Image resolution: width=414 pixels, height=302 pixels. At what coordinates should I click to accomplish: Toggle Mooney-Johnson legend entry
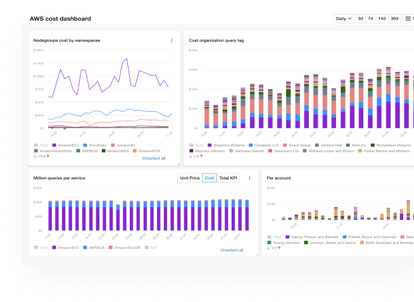pyautogui.click(x=207, y=151)
